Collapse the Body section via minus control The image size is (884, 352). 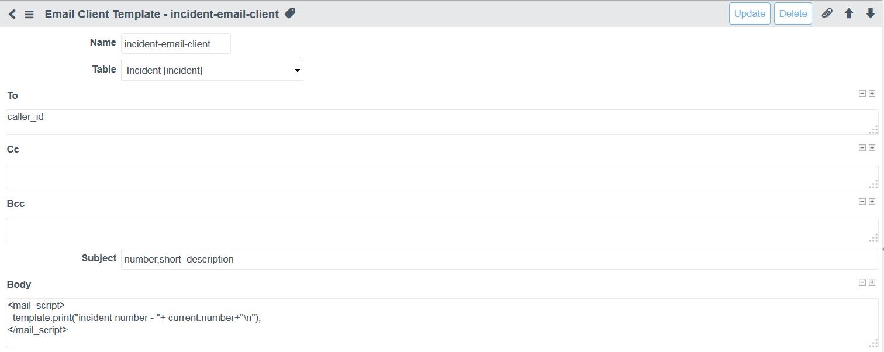[861, 282]
